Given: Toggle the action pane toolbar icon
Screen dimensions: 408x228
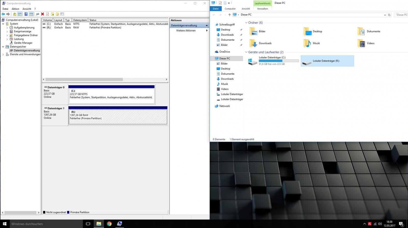Looking at the screenshot, I should (x=31, y=14).
